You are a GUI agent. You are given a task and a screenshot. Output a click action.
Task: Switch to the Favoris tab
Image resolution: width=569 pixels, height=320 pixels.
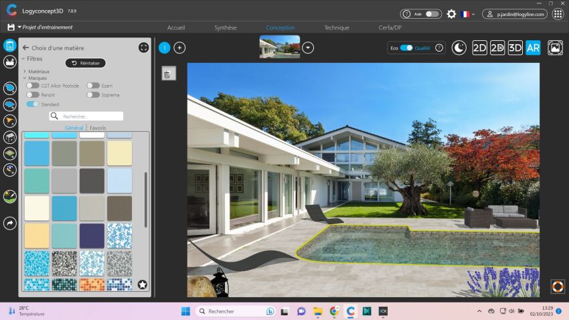click(98, 127)
